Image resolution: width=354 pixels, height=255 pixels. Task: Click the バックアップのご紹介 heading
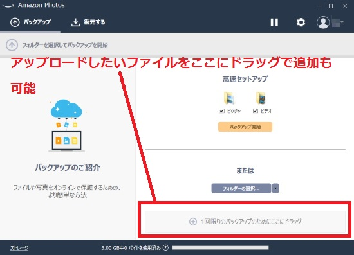(68, 168)
